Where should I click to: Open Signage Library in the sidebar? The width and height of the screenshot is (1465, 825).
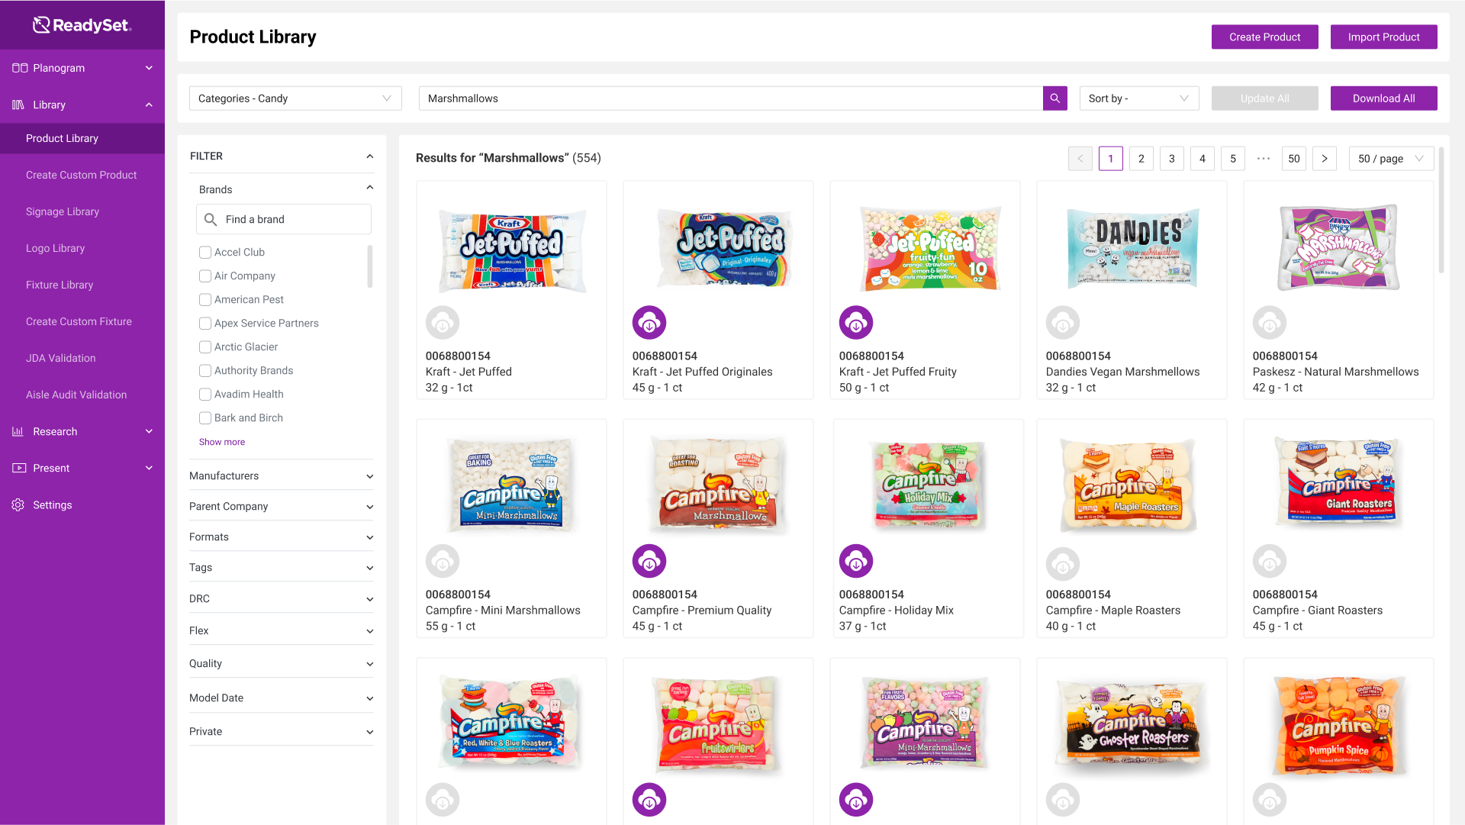pos(63,211)
